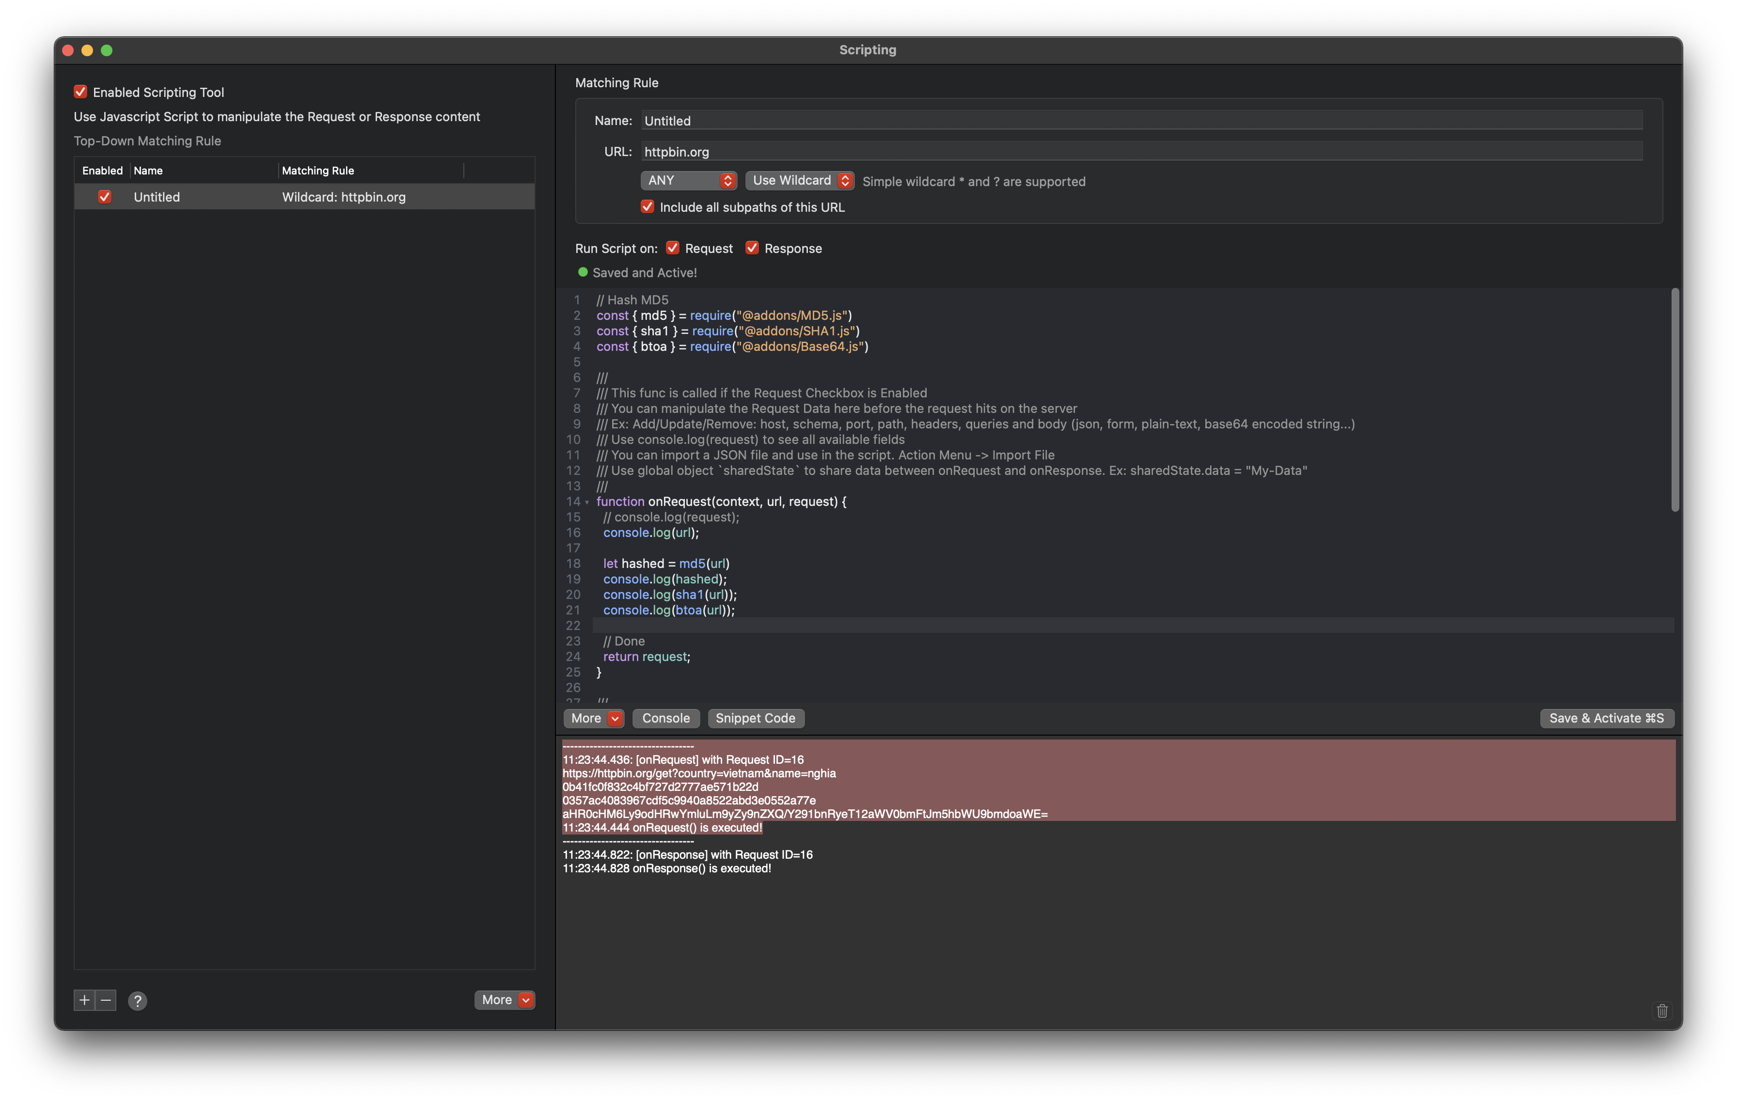The height and width of the screenshot is (1102, 1737).
Task: Open the More menu under the rule list
Action: [x=504, y=1000]
